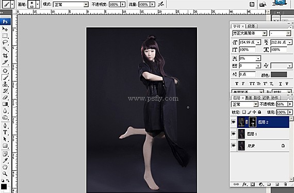Screen dimensions: 294x193
Task: Open brush flow 流量 slider arrow
Action: (x=153, y=4)
